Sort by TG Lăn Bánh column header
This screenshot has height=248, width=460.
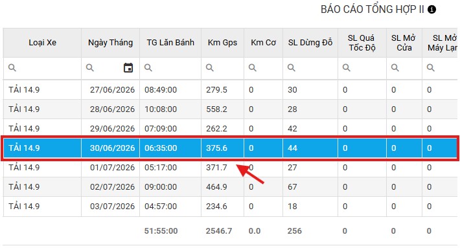[x=170, y=43]
